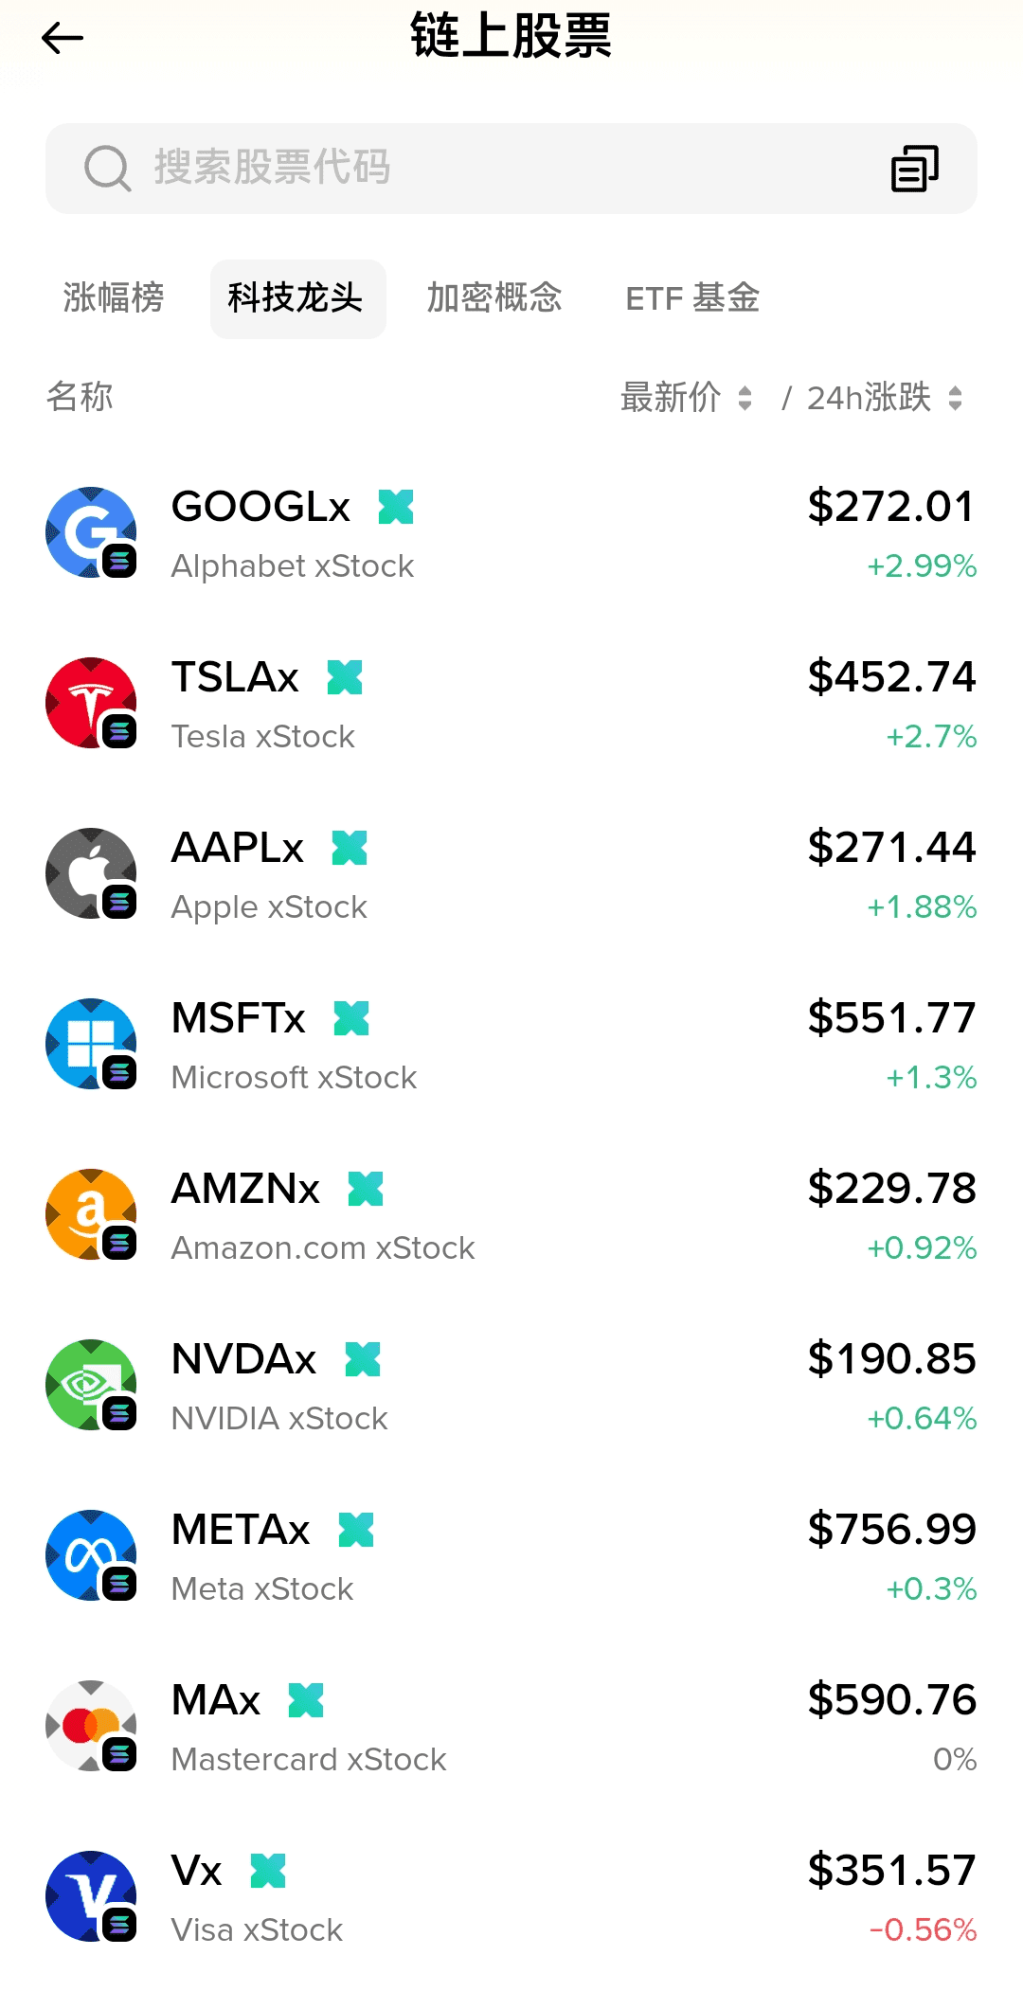The image size is (1023, 1991).
Task: Focus the 搜索股票代码 search field
Action: pyautogui.click(x=474, y=169)
